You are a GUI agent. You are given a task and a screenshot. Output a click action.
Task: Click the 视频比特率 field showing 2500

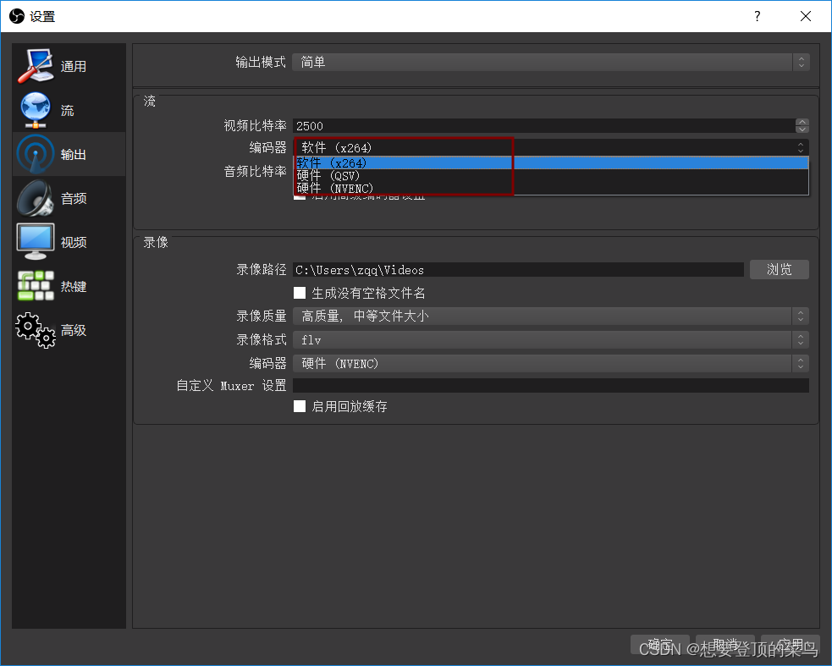544,126
